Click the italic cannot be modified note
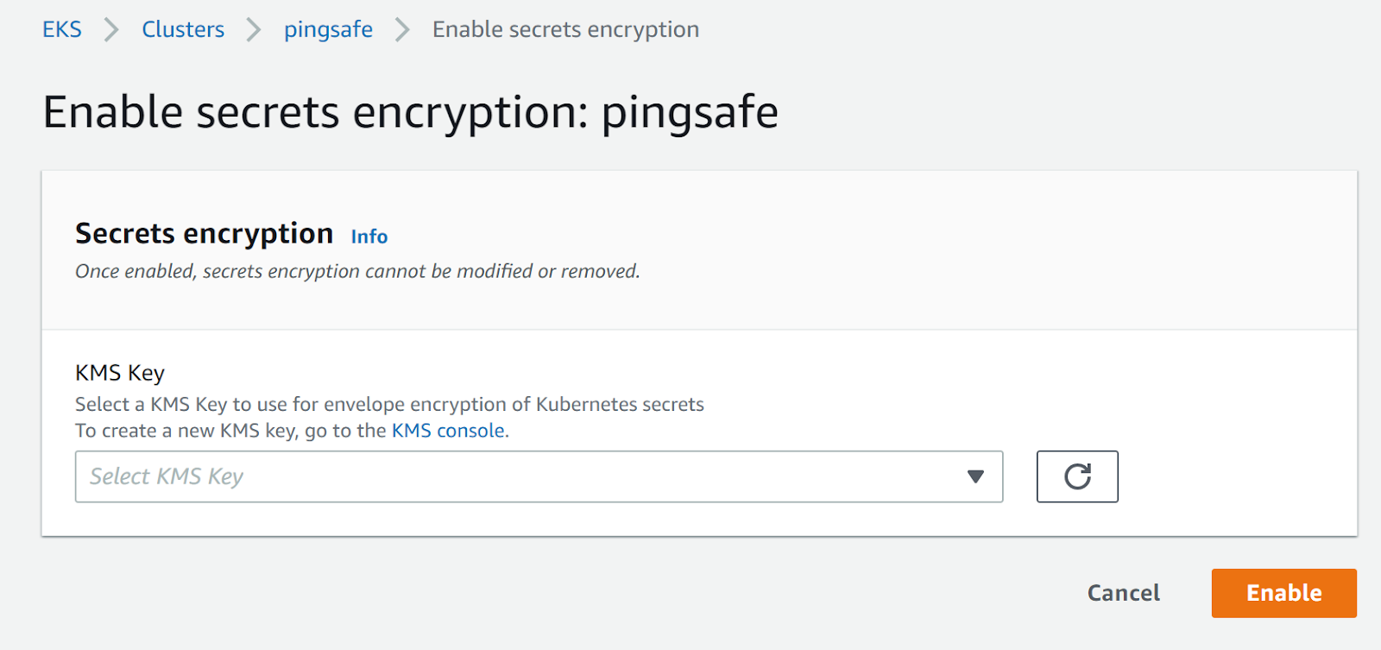 pos(357,271)
